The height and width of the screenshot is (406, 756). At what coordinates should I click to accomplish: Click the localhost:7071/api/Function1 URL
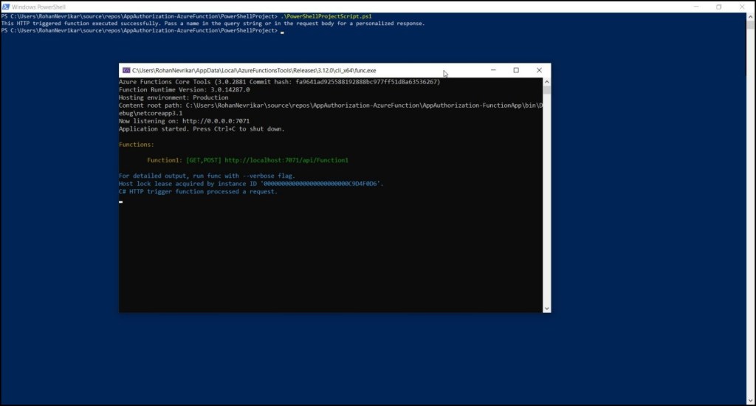(286, 160)
